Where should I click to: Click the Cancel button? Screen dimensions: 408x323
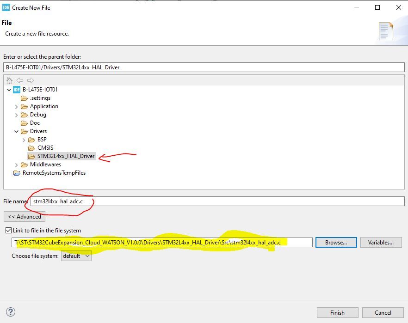pyautogui.click(x=383, y=313)
